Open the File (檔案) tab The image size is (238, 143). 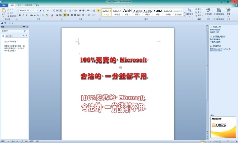4,5
